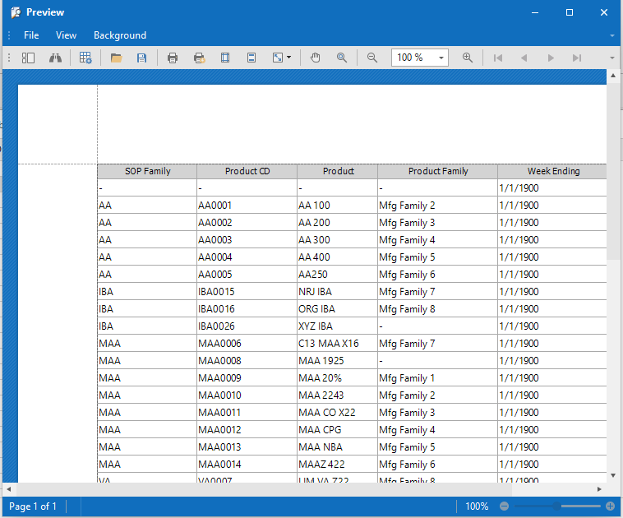The image size is (623, 518).
Task: Click the XYZ IBA cell
Action: pos(337,326)
